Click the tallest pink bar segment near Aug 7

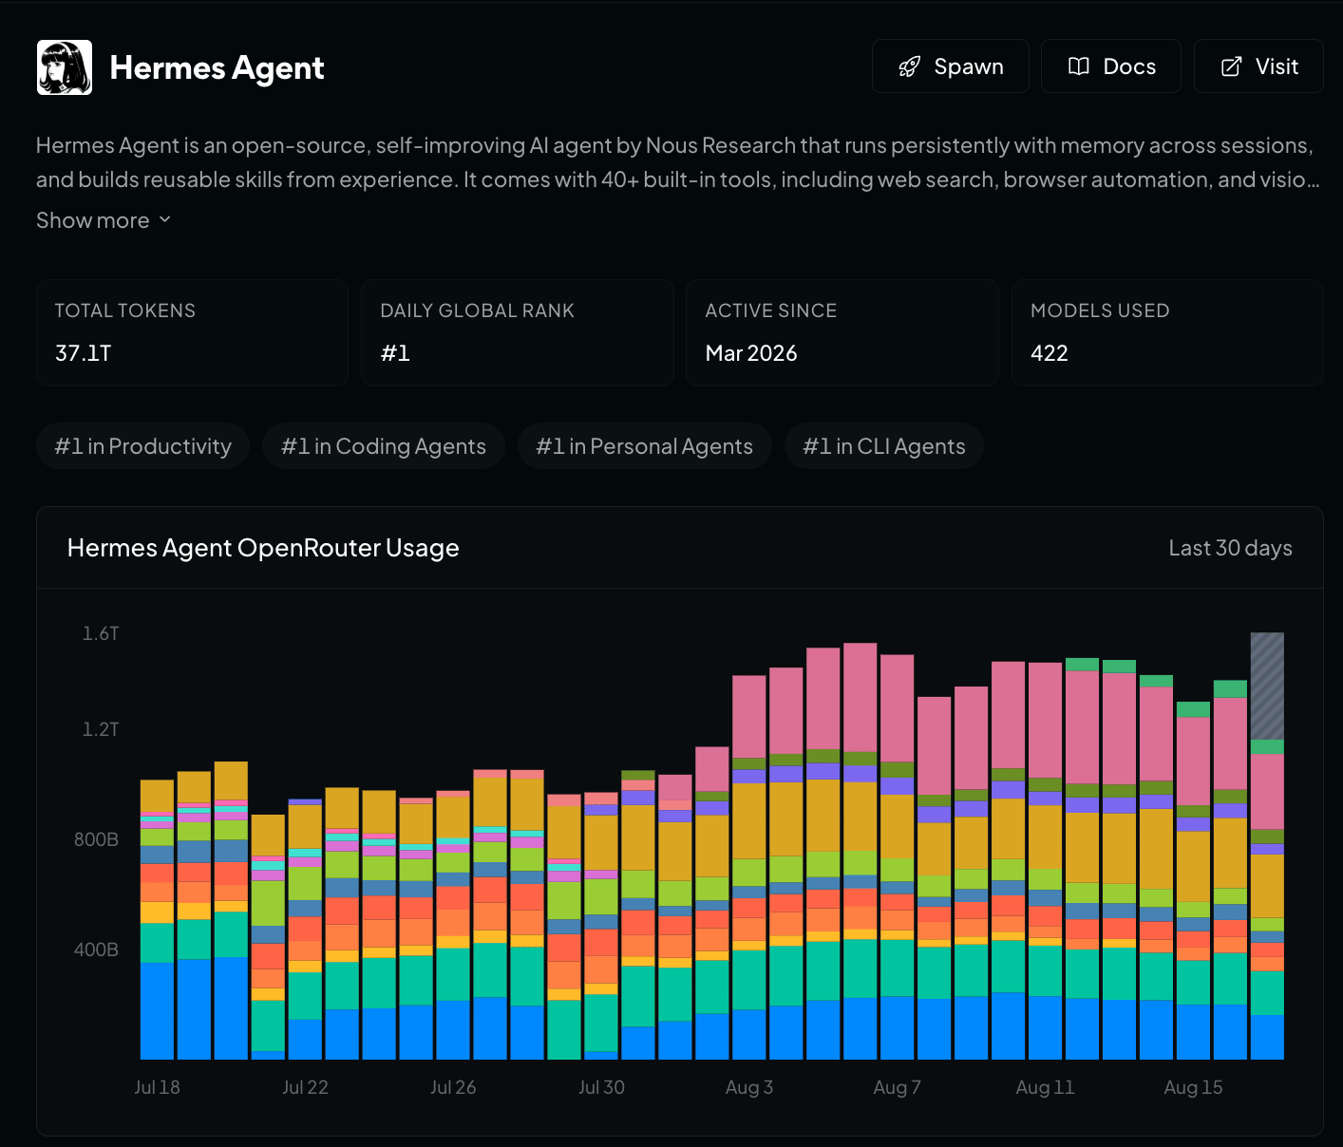point(860,697)
